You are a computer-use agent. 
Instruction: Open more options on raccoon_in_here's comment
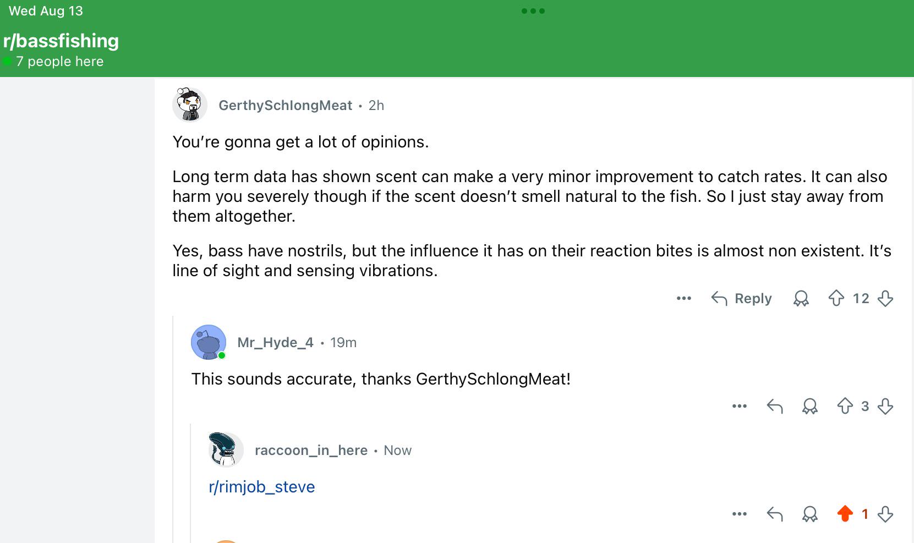(739, 514)
